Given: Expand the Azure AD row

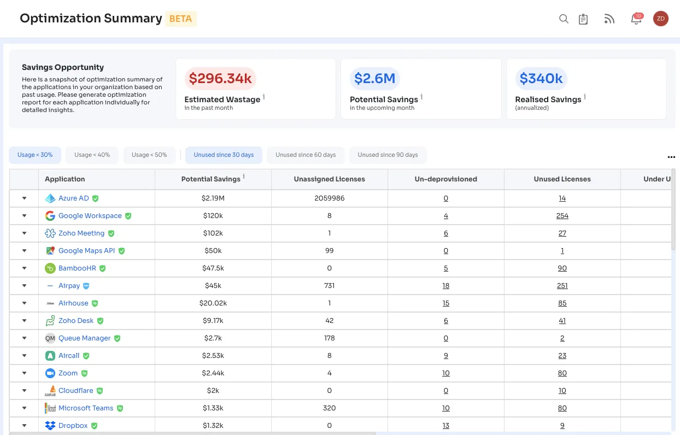Looking at the screenshot, I should coord(24,198).
